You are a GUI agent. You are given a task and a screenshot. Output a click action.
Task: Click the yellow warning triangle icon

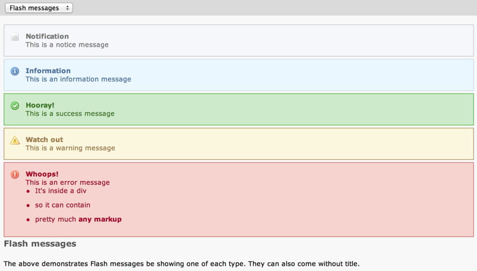pyautogui.click(x=15, y=140)
